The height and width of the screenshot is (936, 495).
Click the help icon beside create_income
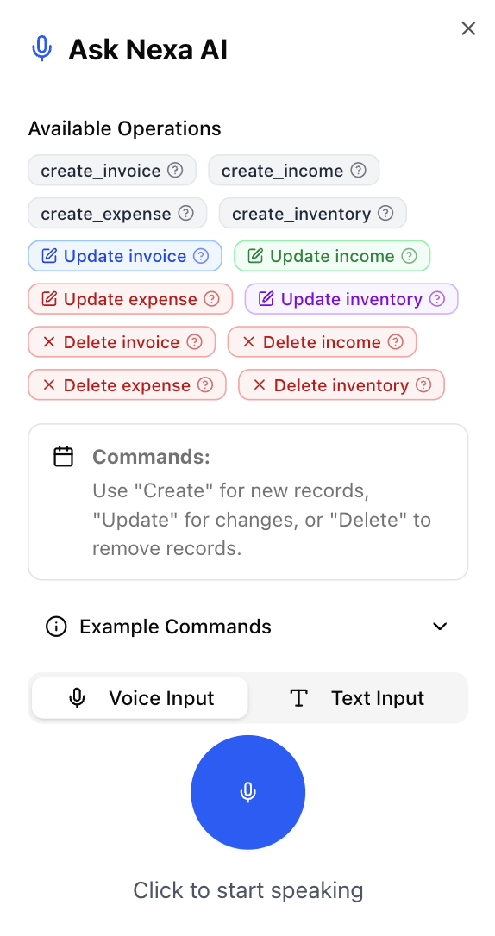pos(358,170)
